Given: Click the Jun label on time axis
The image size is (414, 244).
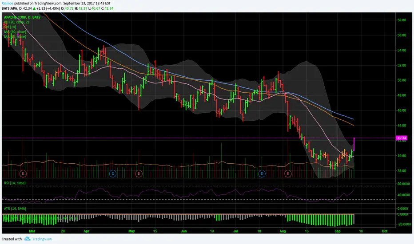Looking at the screenshot, I should pos(184,231).
